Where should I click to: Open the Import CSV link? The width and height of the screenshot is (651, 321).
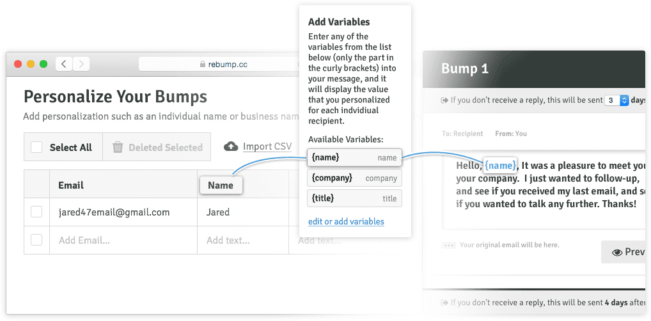[x=267, y=146]
